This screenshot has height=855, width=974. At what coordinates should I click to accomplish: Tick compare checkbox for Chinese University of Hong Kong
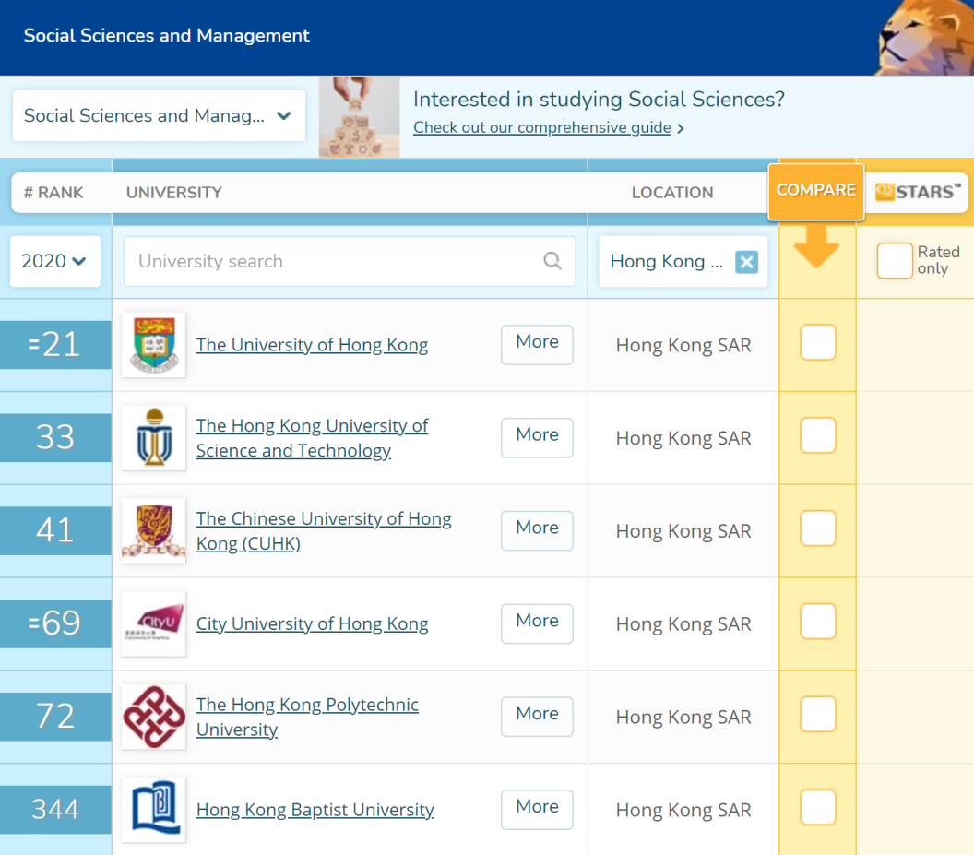pos(818,528)
